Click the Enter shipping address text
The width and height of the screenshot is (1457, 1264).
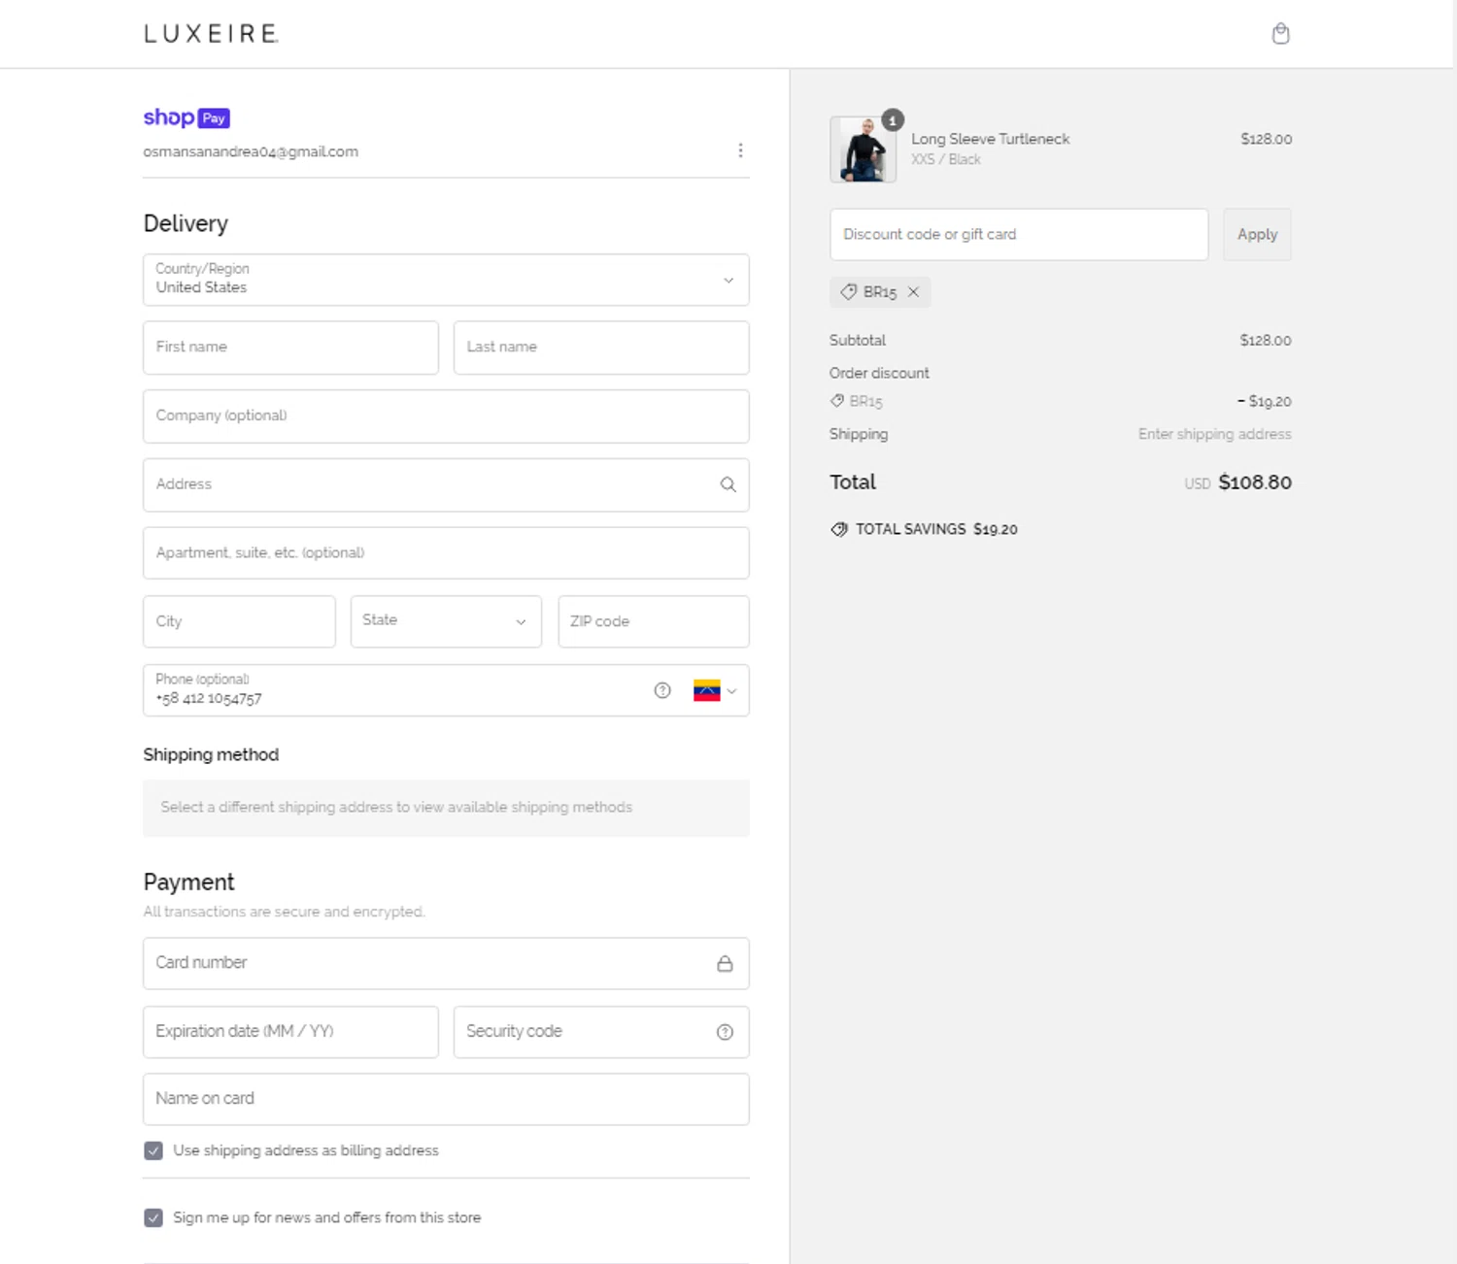point(1214,434)
